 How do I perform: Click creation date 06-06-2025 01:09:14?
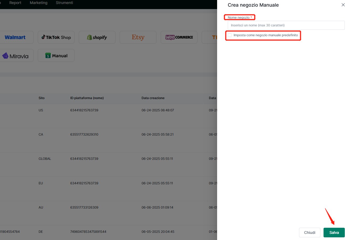coord(157,208)
